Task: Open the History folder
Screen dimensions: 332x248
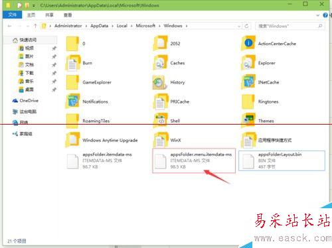Action: [x=169, y=82]
